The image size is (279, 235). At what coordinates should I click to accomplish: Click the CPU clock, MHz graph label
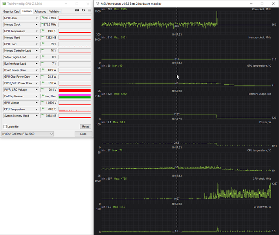tap(262, 179)
